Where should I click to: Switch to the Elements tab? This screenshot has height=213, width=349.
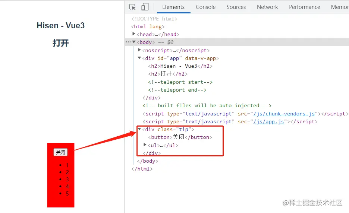point(173,7)
